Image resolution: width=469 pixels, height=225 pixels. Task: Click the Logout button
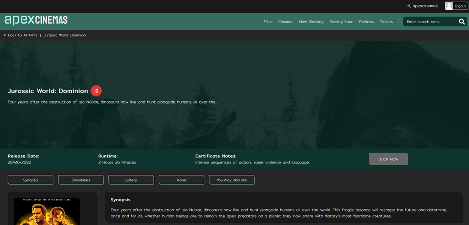click(460, 6)
